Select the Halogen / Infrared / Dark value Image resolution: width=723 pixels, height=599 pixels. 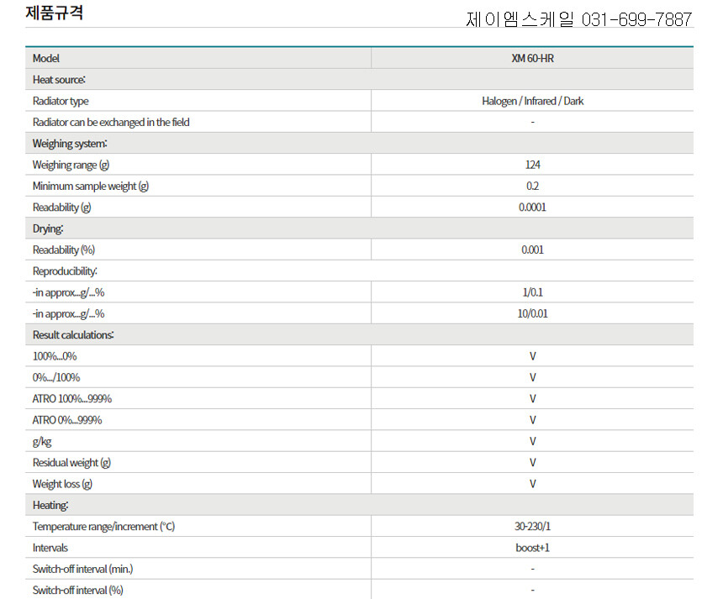point(532,101)
